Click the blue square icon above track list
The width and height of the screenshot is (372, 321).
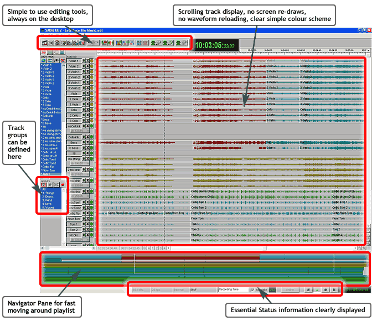pos(62,53)
